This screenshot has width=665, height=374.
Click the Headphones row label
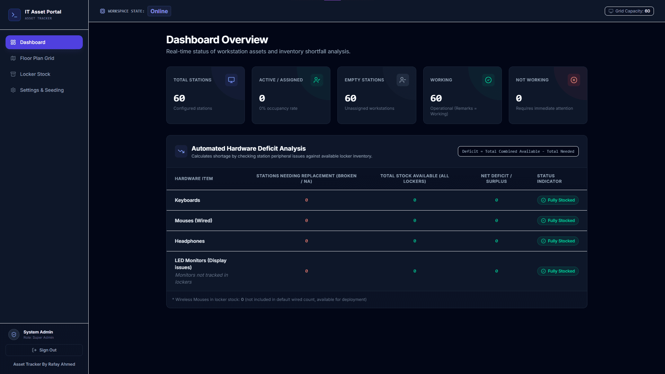point(190,241)
